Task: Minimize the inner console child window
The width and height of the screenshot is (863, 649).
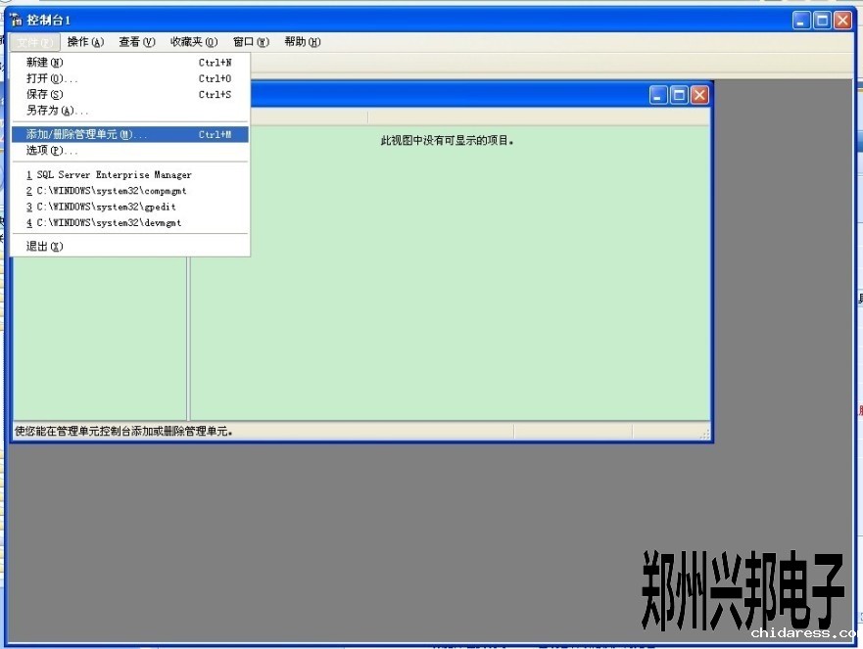Action: 658,95
